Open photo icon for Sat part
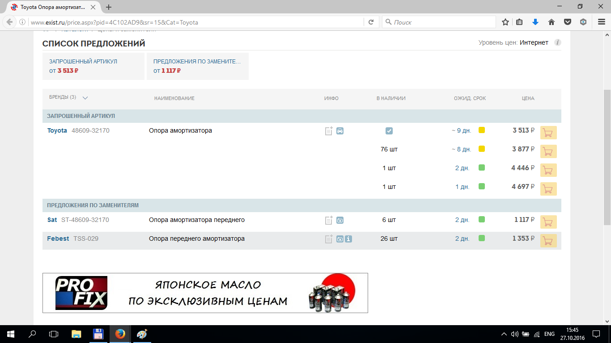Image resolution: width=611 pixels, height=343 pixels. [x=340, y=220]
